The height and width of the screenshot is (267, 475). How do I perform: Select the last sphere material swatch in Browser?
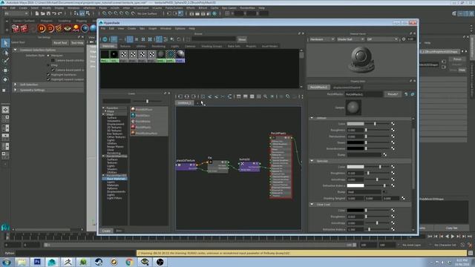tap(180, 56)
